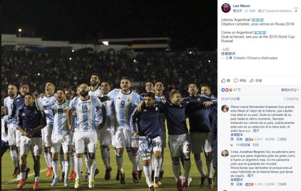The height and width of the screenshot is (191, 301).
Task: Click the Leo Messi profile avatar
Action: 226,8
